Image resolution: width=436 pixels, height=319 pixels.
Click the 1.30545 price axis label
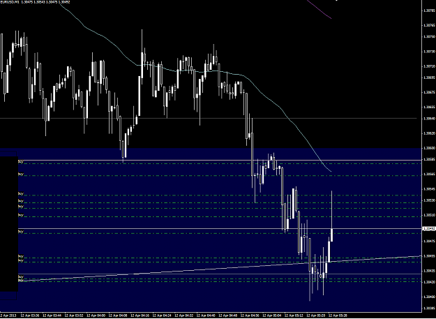pyautogui.click(x=429, y=189)
